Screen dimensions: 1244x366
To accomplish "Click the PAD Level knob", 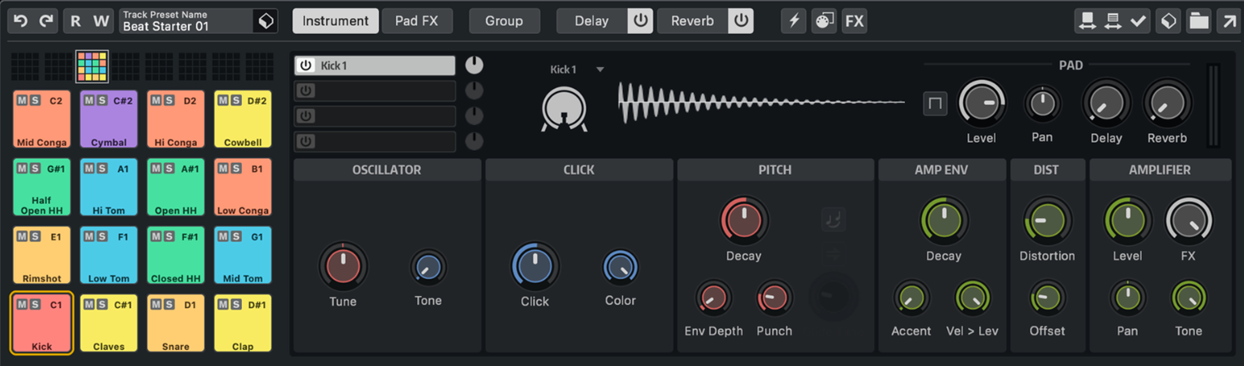I will click(x=982, y=103).
